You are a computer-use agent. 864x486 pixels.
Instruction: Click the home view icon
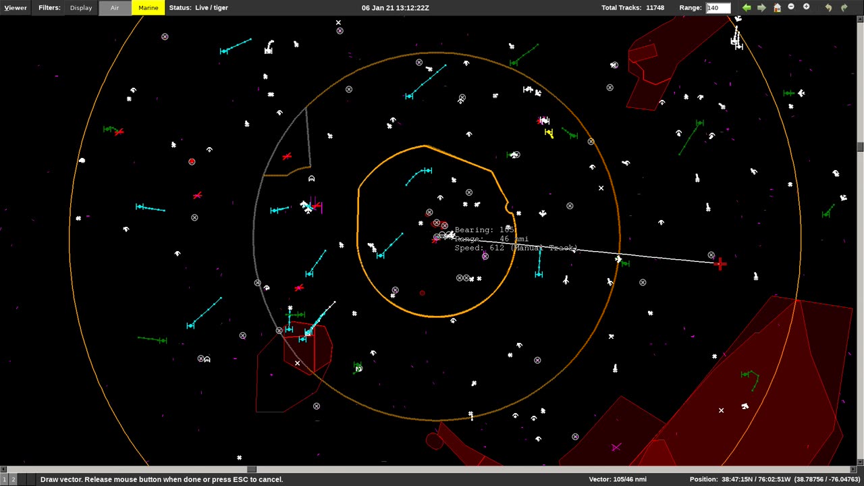pos(777,7)
